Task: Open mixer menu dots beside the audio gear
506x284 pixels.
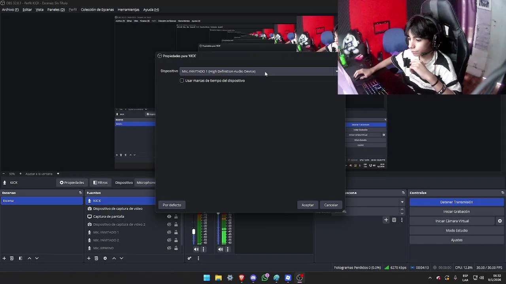Action: pos(198,258)
